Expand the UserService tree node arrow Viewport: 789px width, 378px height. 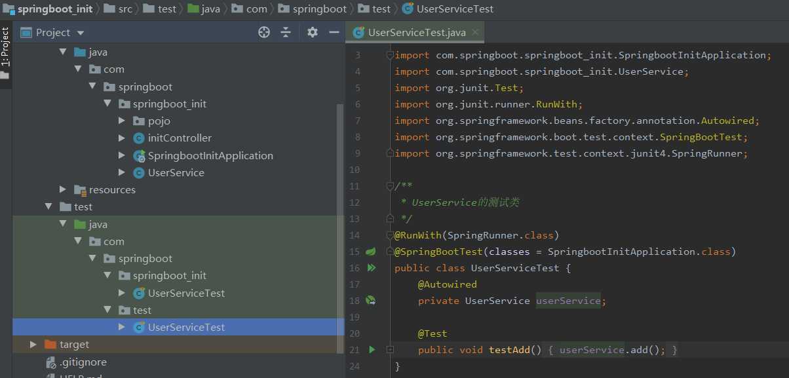point(122,172)
